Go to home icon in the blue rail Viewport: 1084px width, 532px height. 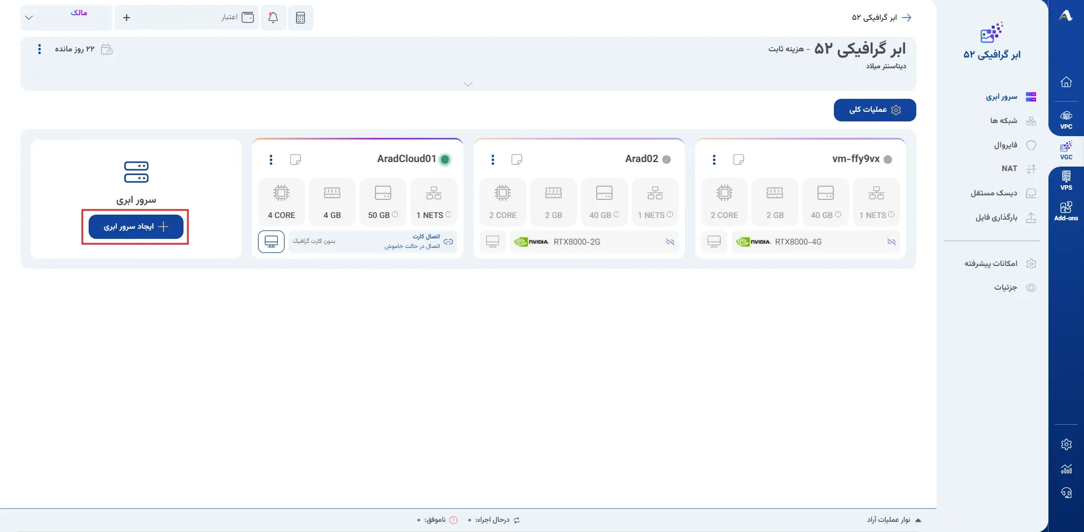click(1066, 82)
